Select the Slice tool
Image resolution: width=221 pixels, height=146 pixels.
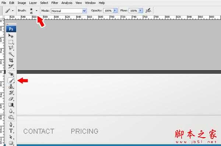pyautogui.click(x=11, y=66)
